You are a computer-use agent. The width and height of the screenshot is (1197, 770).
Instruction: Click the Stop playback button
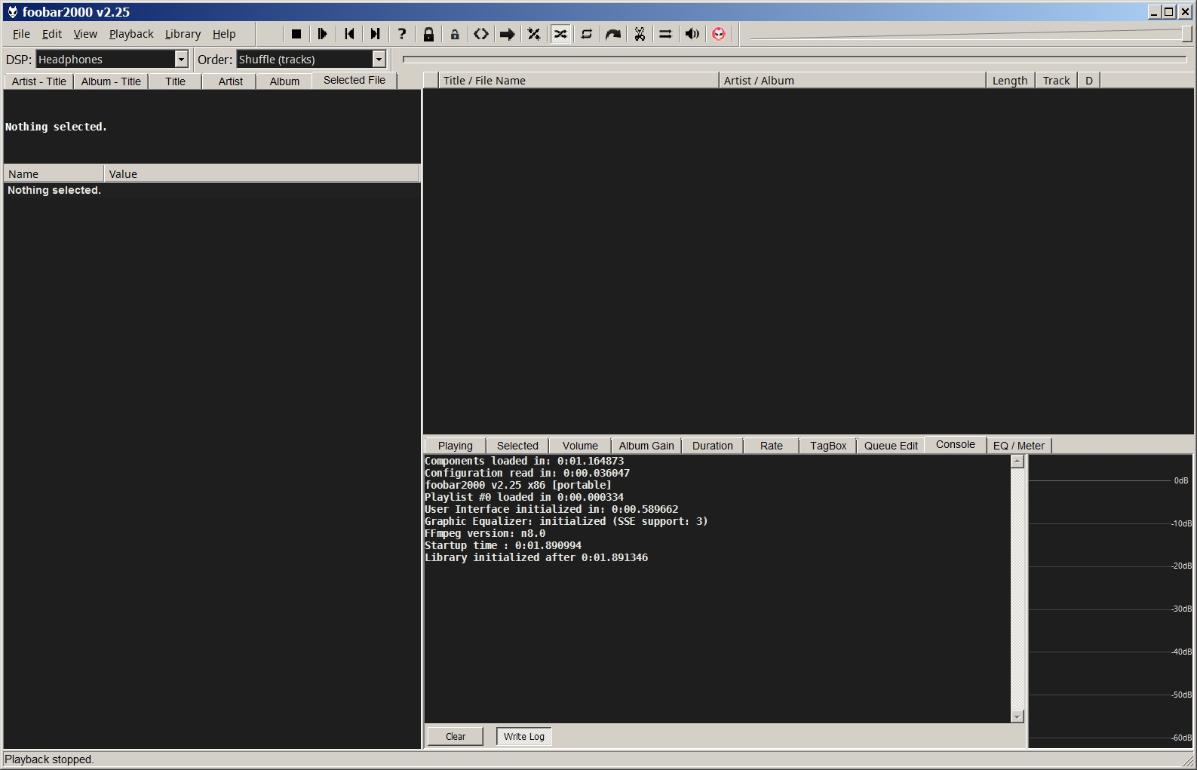(x=296, y=34)
